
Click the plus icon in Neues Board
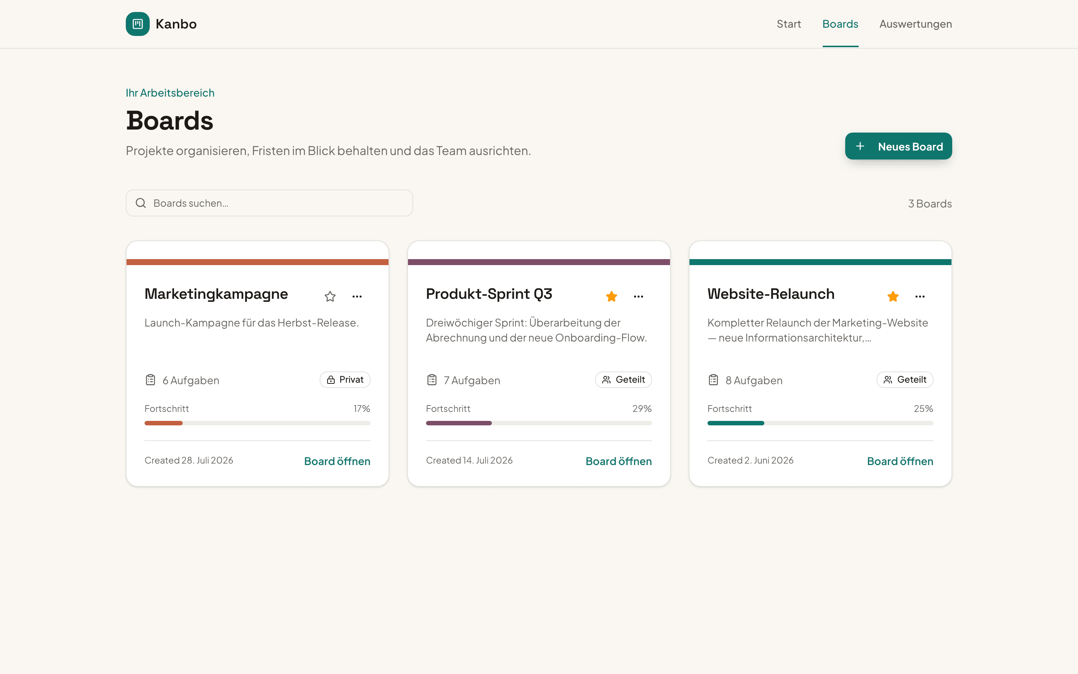860,146
